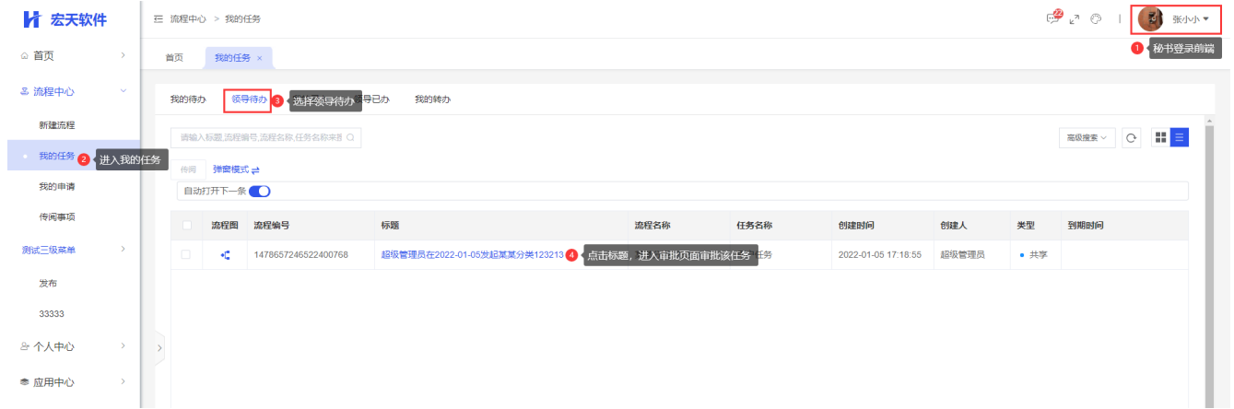Click the fullscreen expand icon
The image size is (1234, 409).
(1075, 19)
